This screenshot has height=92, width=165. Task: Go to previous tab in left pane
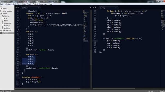click(x=16, y=8)
